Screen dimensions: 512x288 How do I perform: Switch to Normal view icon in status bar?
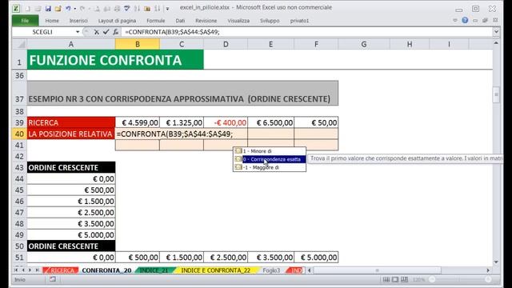click(x=386, y=279)
